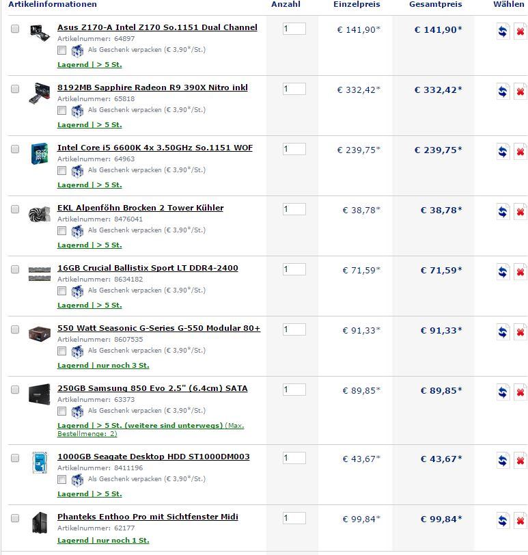Click the Samsung 850 Evo product image
Viewport: 528px width, 555px height.
(x=40, y=394)
